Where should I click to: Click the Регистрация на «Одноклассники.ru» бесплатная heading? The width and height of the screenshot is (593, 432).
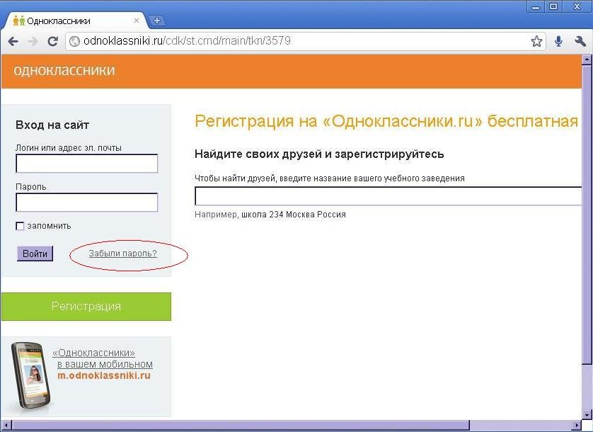pos(386,121)
